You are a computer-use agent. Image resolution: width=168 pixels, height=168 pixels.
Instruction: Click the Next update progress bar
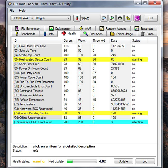click(x=82, y=161)
